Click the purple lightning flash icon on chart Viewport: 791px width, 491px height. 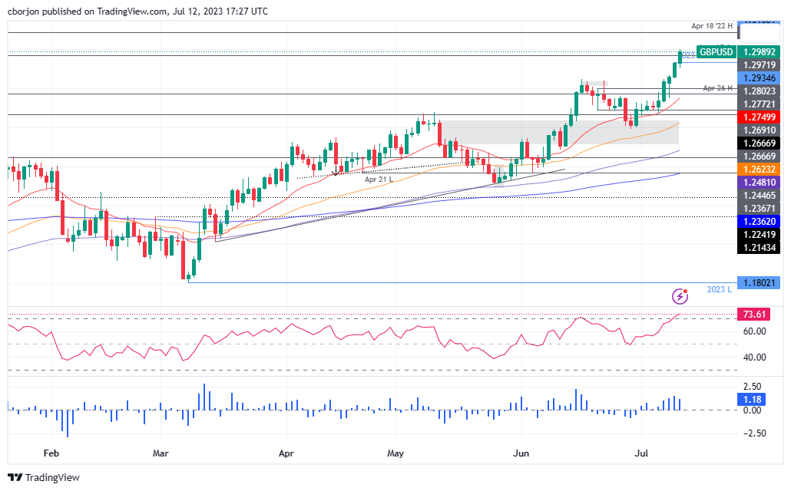680,295
